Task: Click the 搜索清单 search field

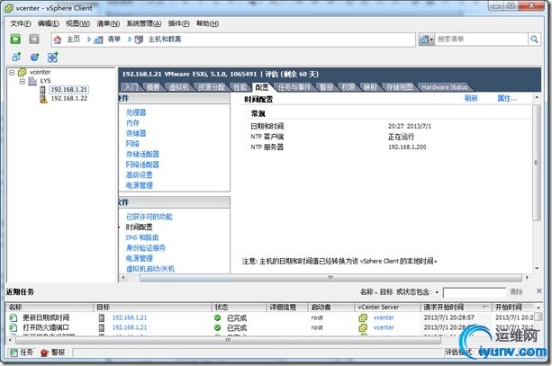Action: pyautogui.click(x=482, y=40)
